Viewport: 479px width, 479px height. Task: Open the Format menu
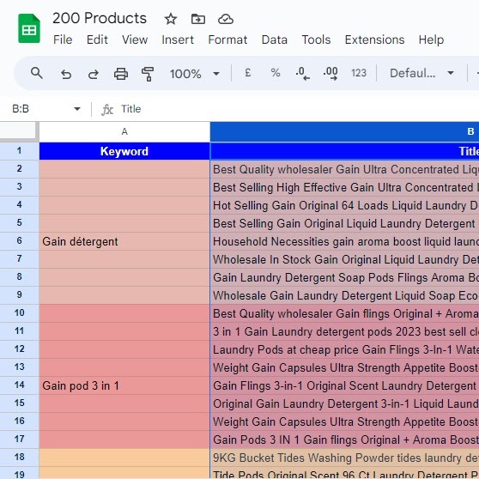pyautogui.click(x=227, y=39)
